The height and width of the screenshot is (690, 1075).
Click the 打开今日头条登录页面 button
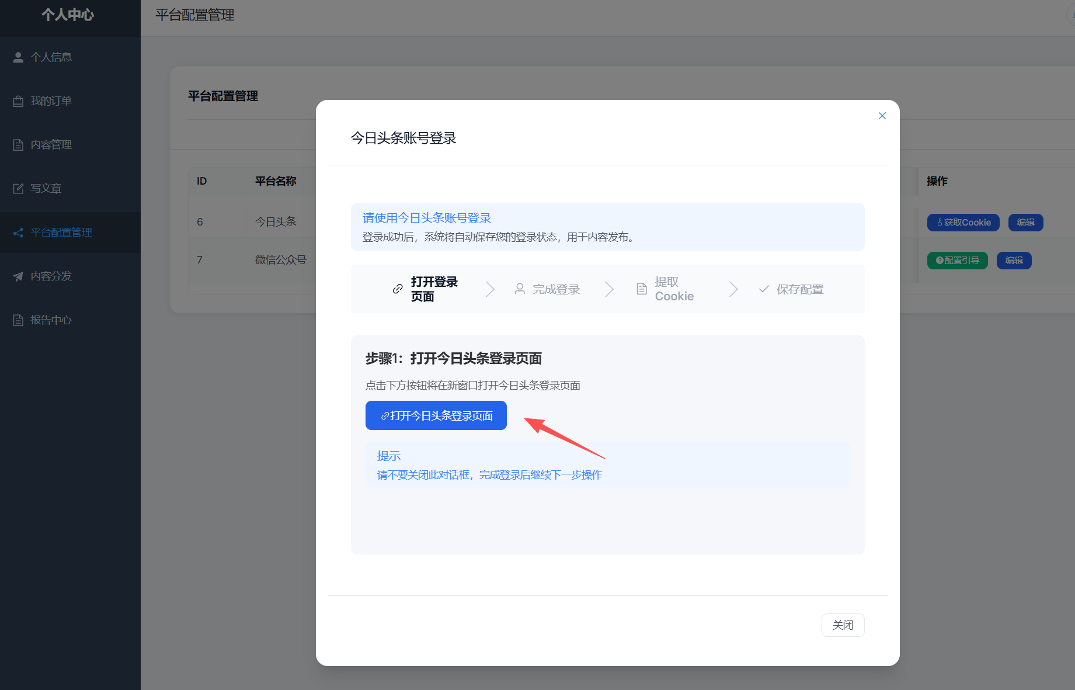(436, 415)
